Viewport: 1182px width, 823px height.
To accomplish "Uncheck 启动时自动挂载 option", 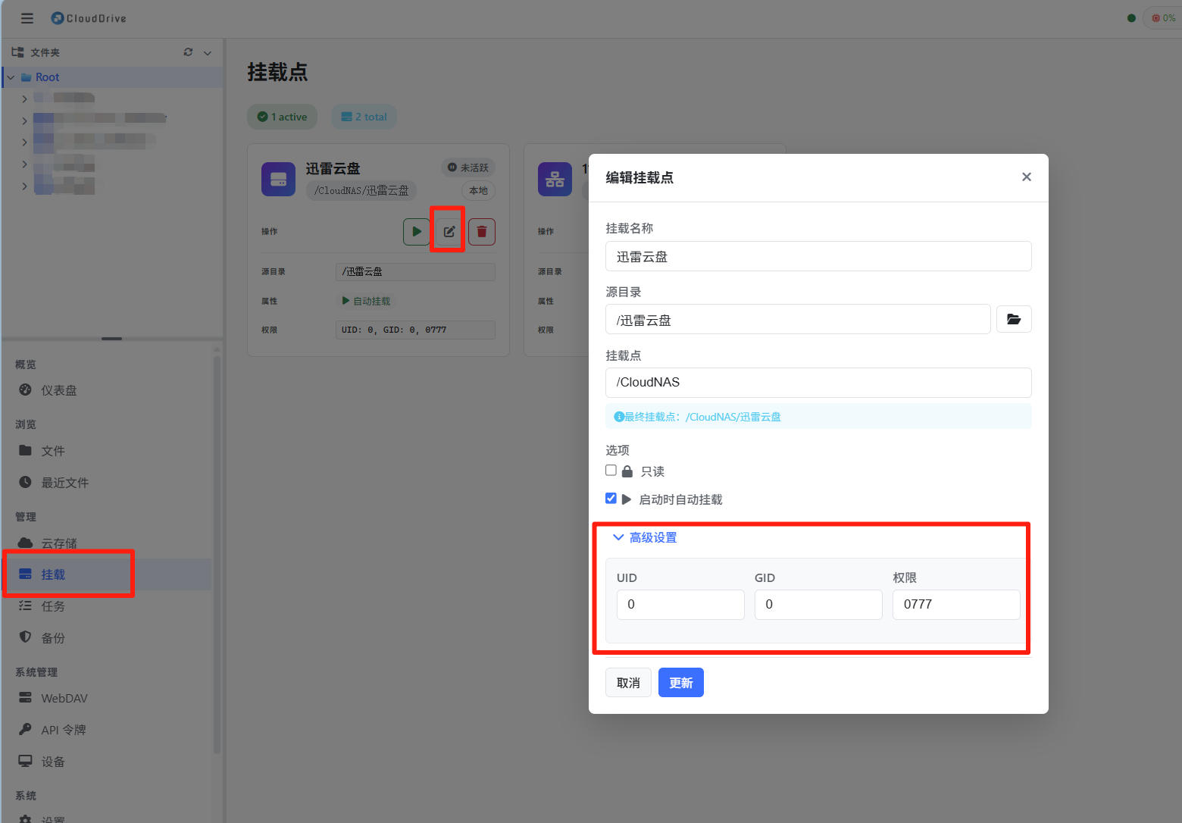I will [611, 499].
